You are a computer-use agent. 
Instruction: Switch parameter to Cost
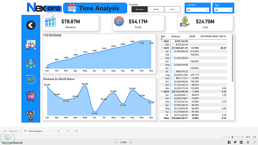click(x=172, y=9)
